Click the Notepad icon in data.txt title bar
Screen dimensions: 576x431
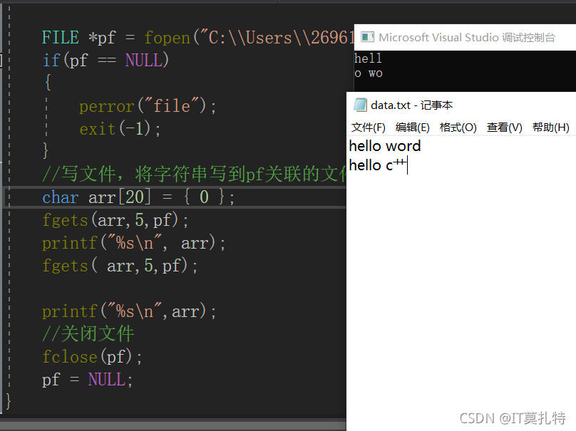pyautogui.click(x=360, y=105)
